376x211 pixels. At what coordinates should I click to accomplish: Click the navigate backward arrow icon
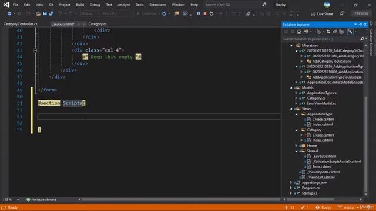coord(9,13)
